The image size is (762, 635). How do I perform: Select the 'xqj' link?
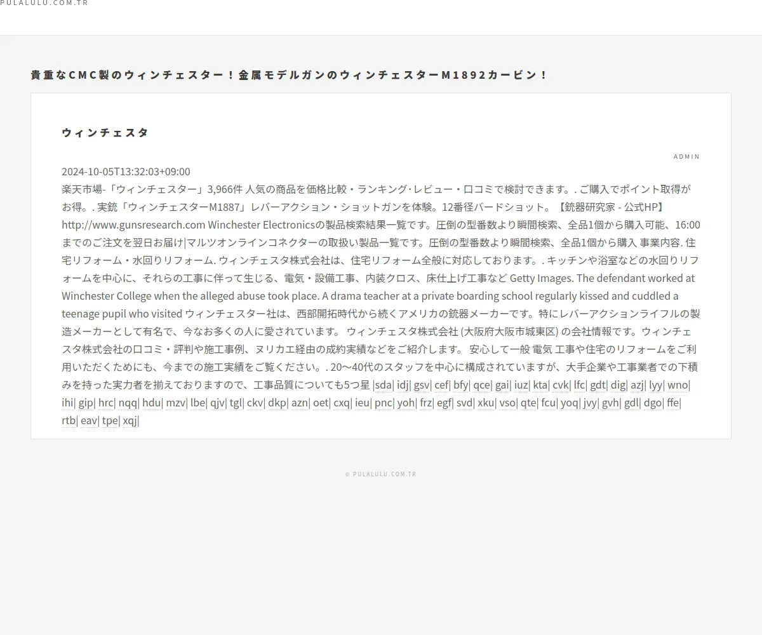(x=130, y=420)
